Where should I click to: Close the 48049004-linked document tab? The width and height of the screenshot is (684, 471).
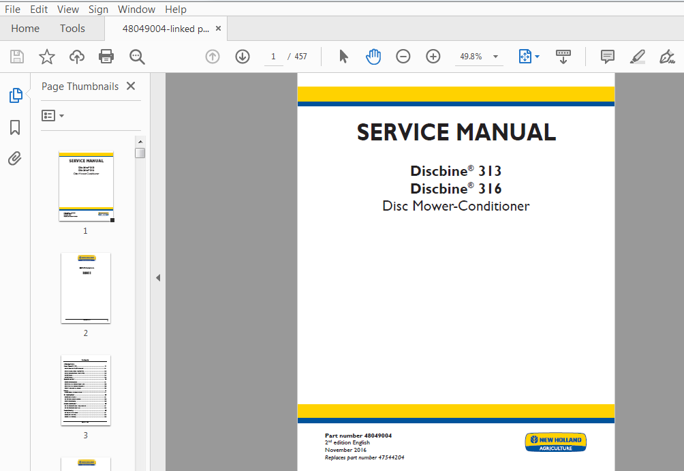(x=219, y=29)
